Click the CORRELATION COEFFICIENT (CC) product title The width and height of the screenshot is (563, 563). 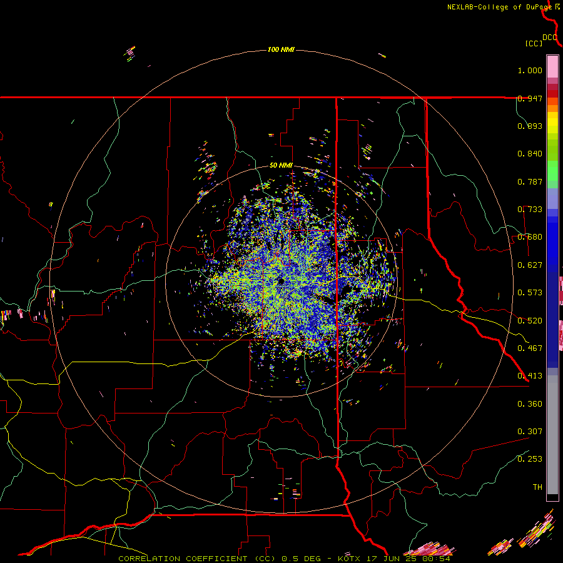tap(196, 559)
